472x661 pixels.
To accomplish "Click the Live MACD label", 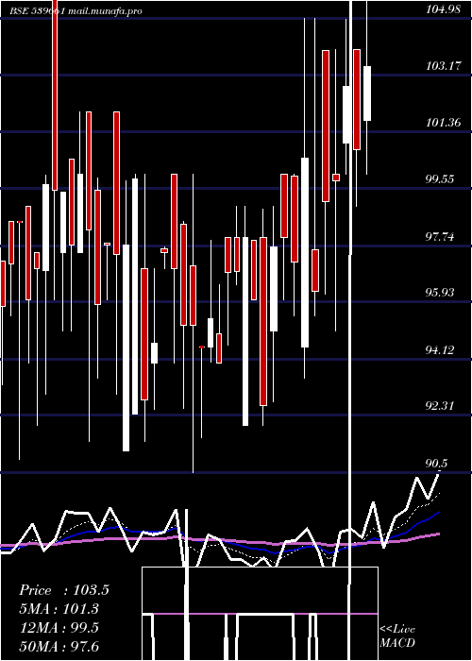I will pyautogui.click(x=397, y=636).
